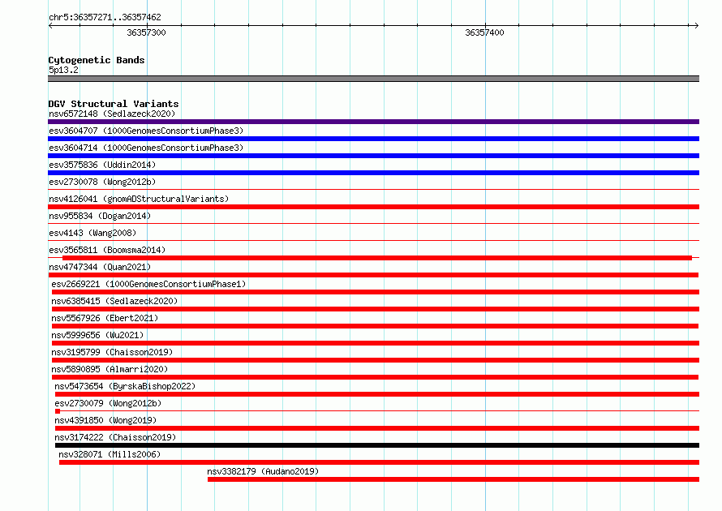Click the gray 5p13.2 cytogenetic band bar
Viewport: 722px width, 511px height.
click(373, 79)
